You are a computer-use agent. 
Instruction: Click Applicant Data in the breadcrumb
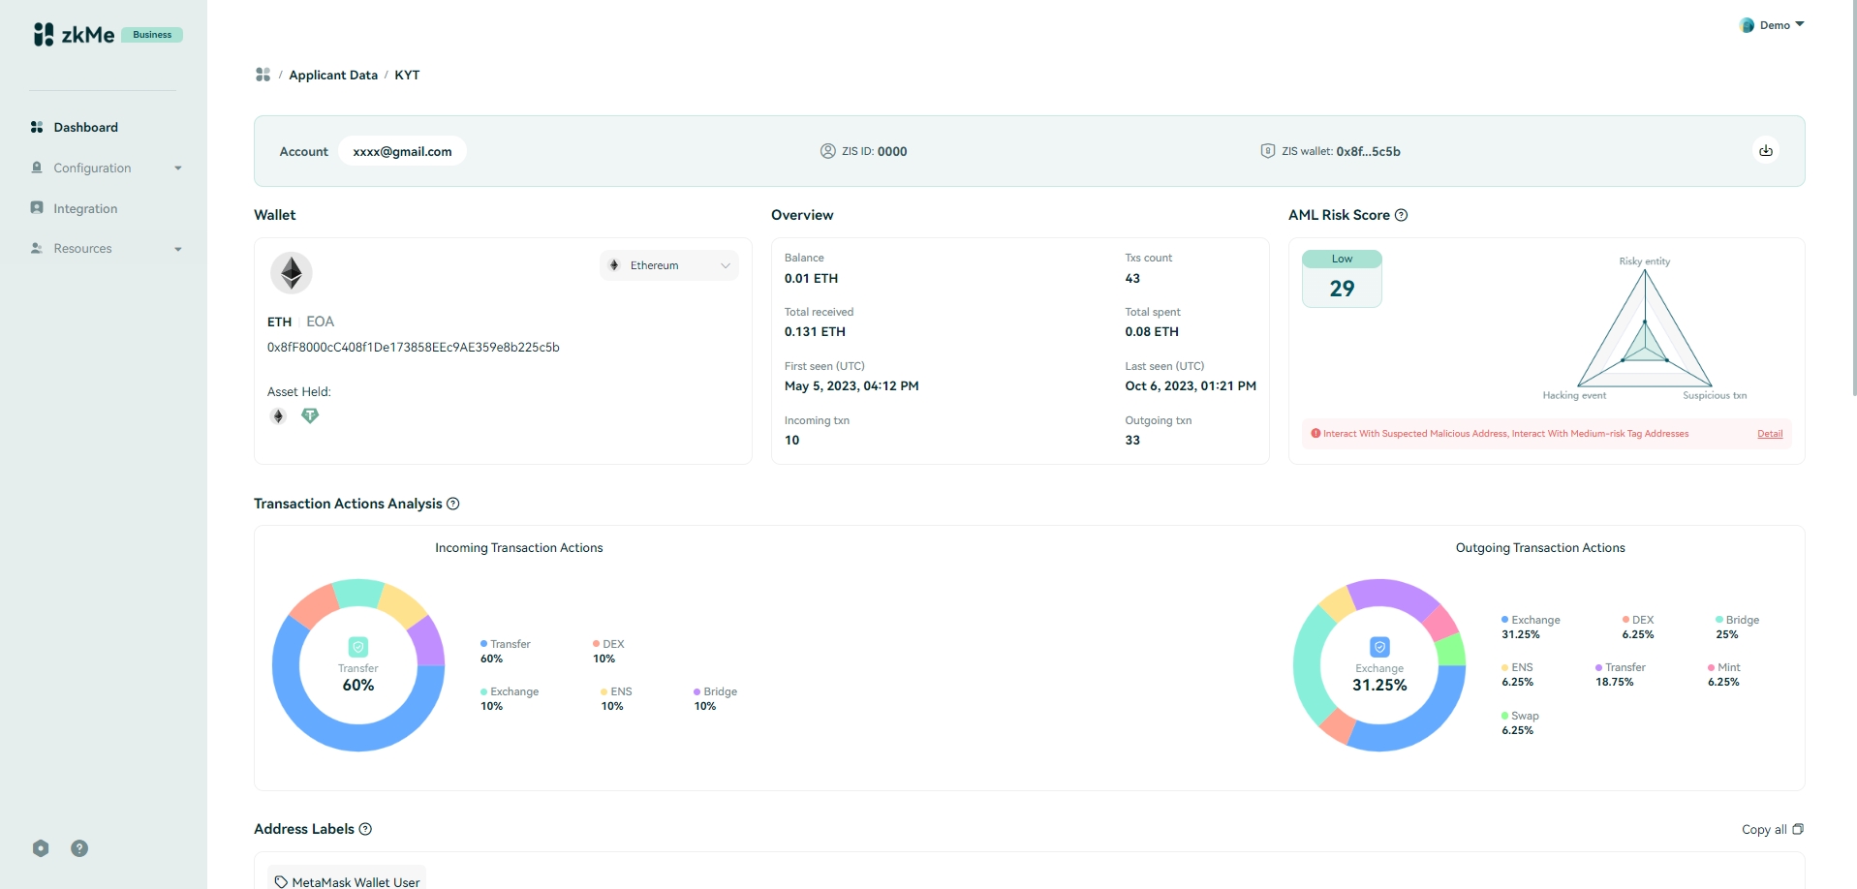333,75
